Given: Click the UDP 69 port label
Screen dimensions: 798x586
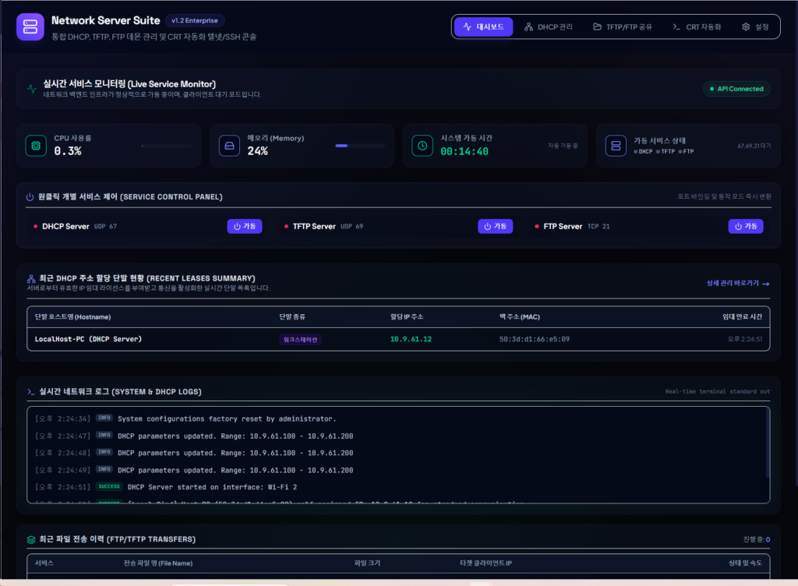Looking at the screenshot, I should point(351,226).
